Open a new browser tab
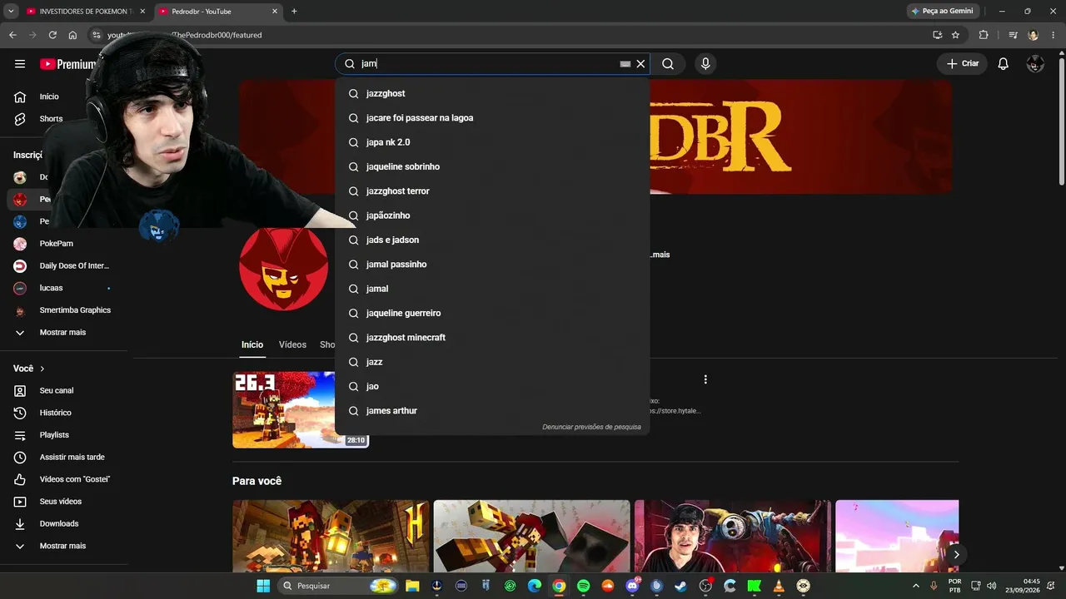 (x=294, y=12)
